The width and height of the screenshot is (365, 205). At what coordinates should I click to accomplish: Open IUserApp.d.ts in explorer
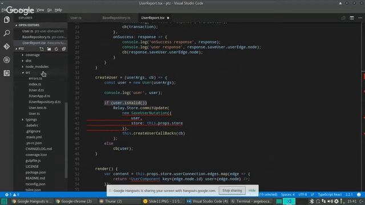tap(39, 96)
